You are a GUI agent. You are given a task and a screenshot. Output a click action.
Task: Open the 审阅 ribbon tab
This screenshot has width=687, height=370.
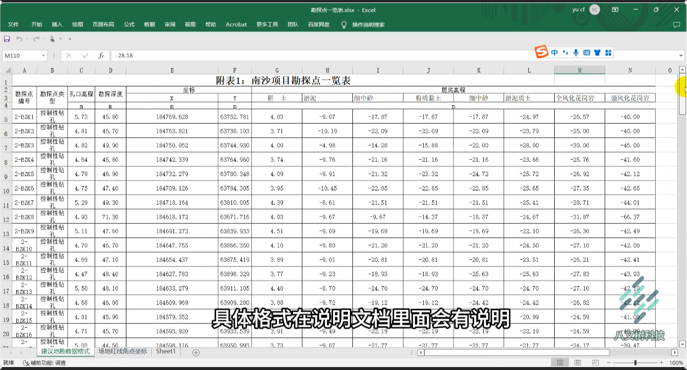170,24
